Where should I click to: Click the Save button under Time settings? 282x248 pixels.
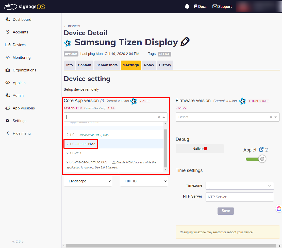coord(225,211)
